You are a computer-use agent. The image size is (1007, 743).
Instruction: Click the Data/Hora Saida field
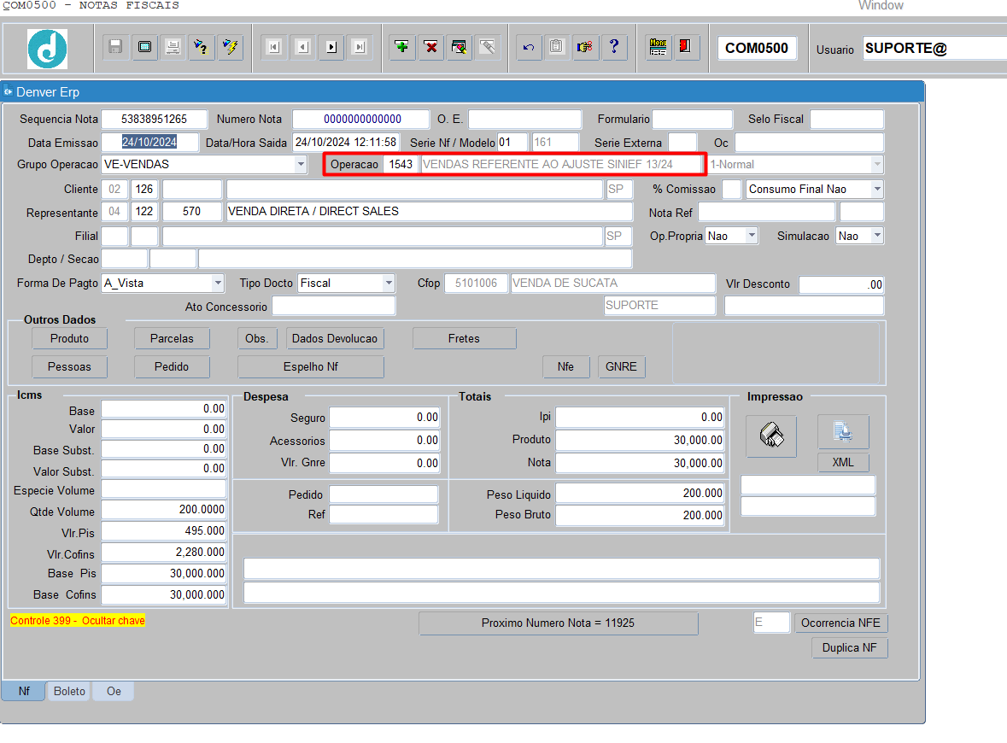tap(346, 142)
